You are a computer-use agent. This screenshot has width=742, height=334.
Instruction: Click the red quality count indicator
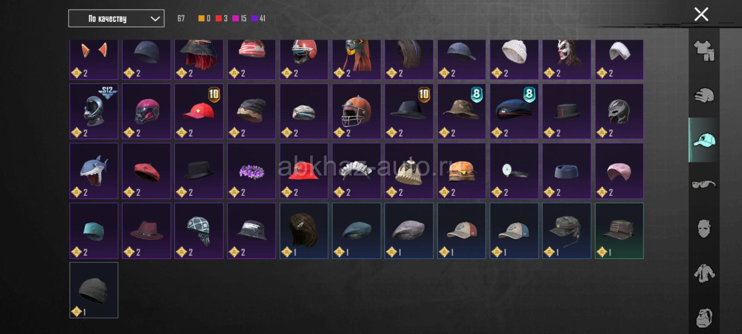point(221,18)
